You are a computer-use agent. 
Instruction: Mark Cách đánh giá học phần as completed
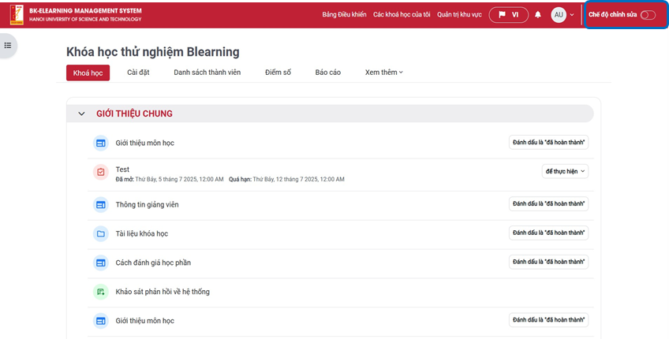(x=548, y=262)
